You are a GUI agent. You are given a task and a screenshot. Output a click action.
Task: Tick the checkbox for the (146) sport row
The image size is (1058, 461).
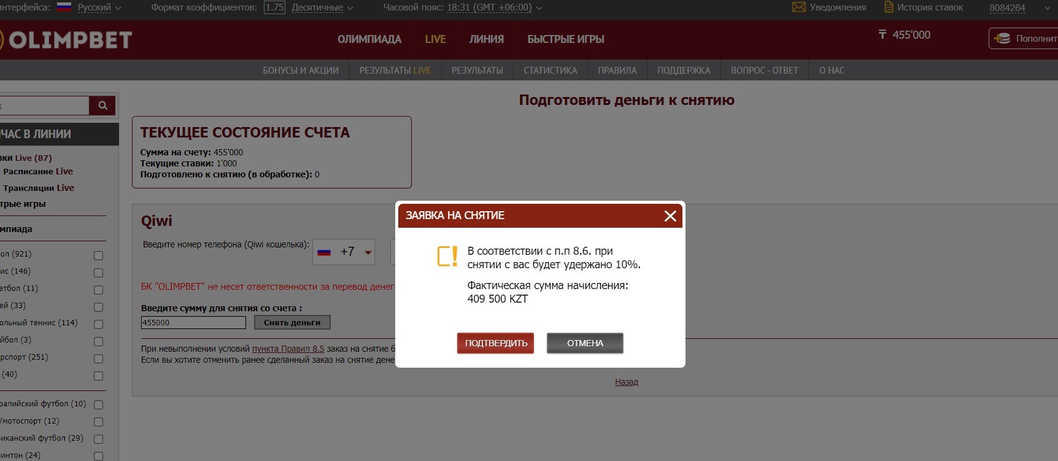point(98,273)
